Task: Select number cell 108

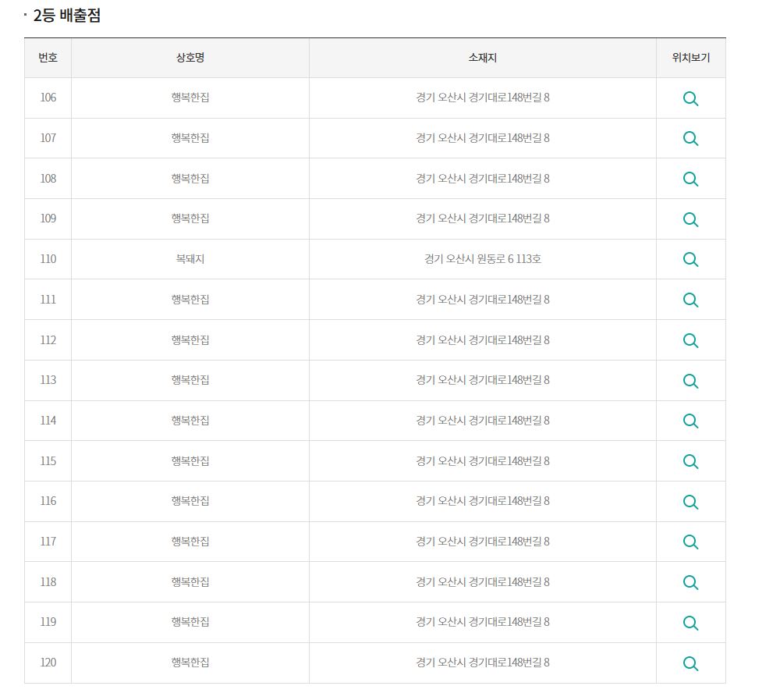Action: (x=48, y=178)
